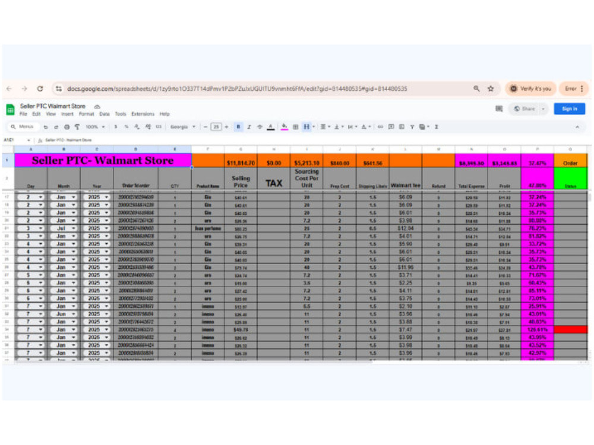Viewport: 594px width, 445px height.
Task: Click the Verify it's you button
Action: click(x=530, y=88)
